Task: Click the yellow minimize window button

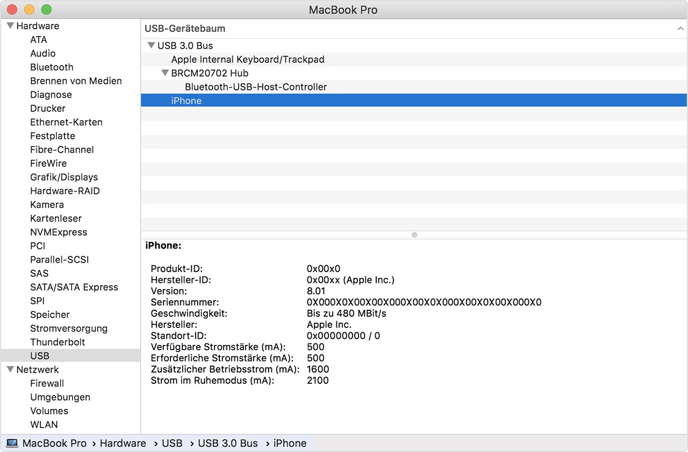Action: pos(29,9)
